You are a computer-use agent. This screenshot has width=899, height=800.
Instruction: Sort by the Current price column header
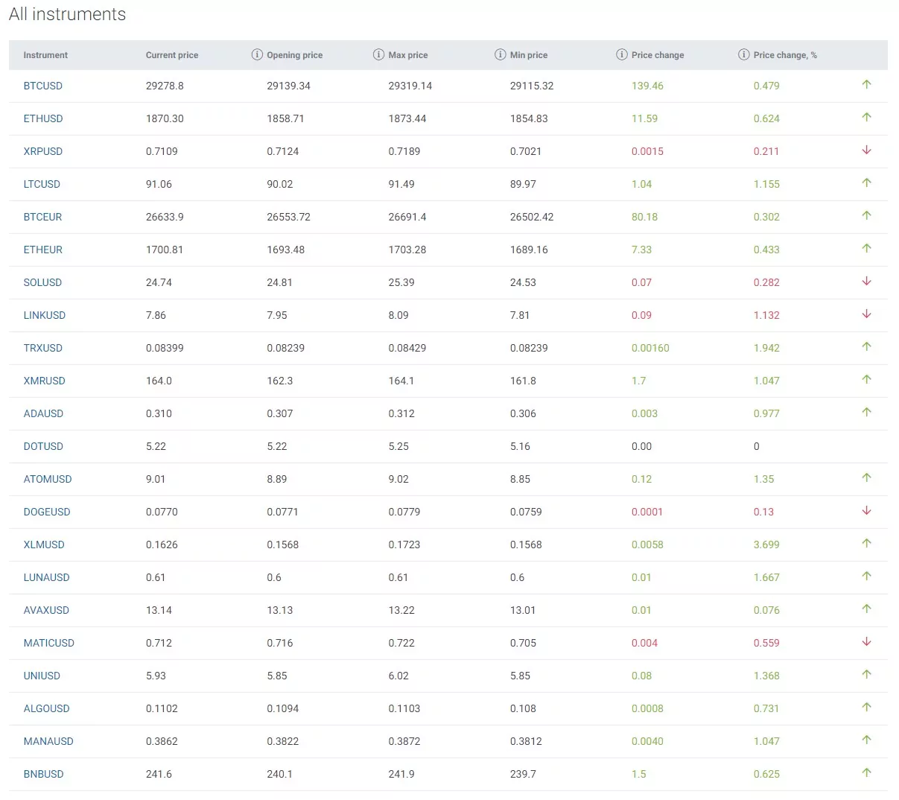[172, 55]
